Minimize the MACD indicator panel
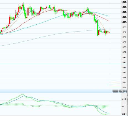 [115, 91]
